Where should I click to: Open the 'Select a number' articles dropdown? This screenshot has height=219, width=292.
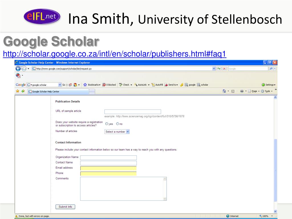[x=117, y=132]
